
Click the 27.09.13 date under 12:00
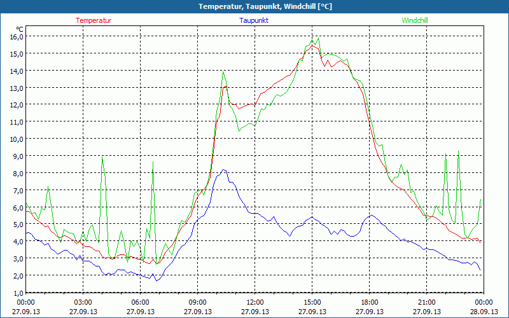point(255,312)
